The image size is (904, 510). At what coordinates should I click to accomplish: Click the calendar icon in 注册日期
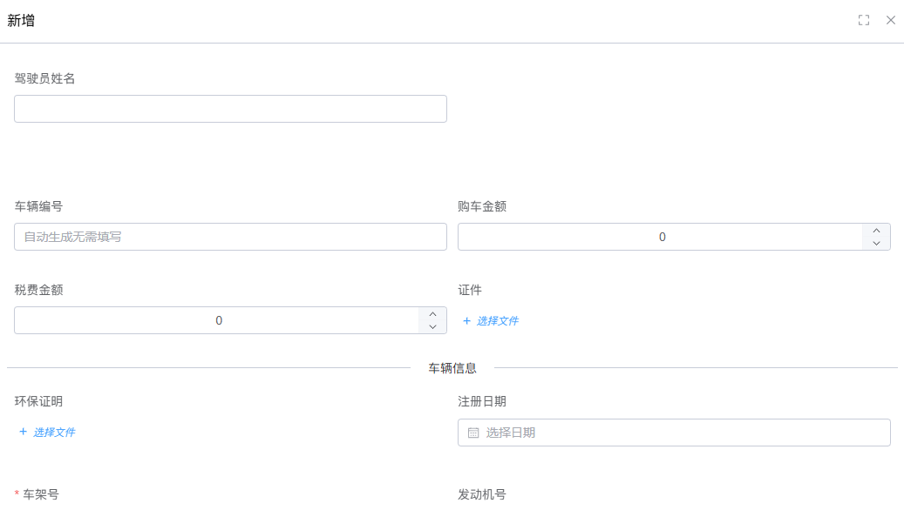pyautogui.click(x=473, y=433)
